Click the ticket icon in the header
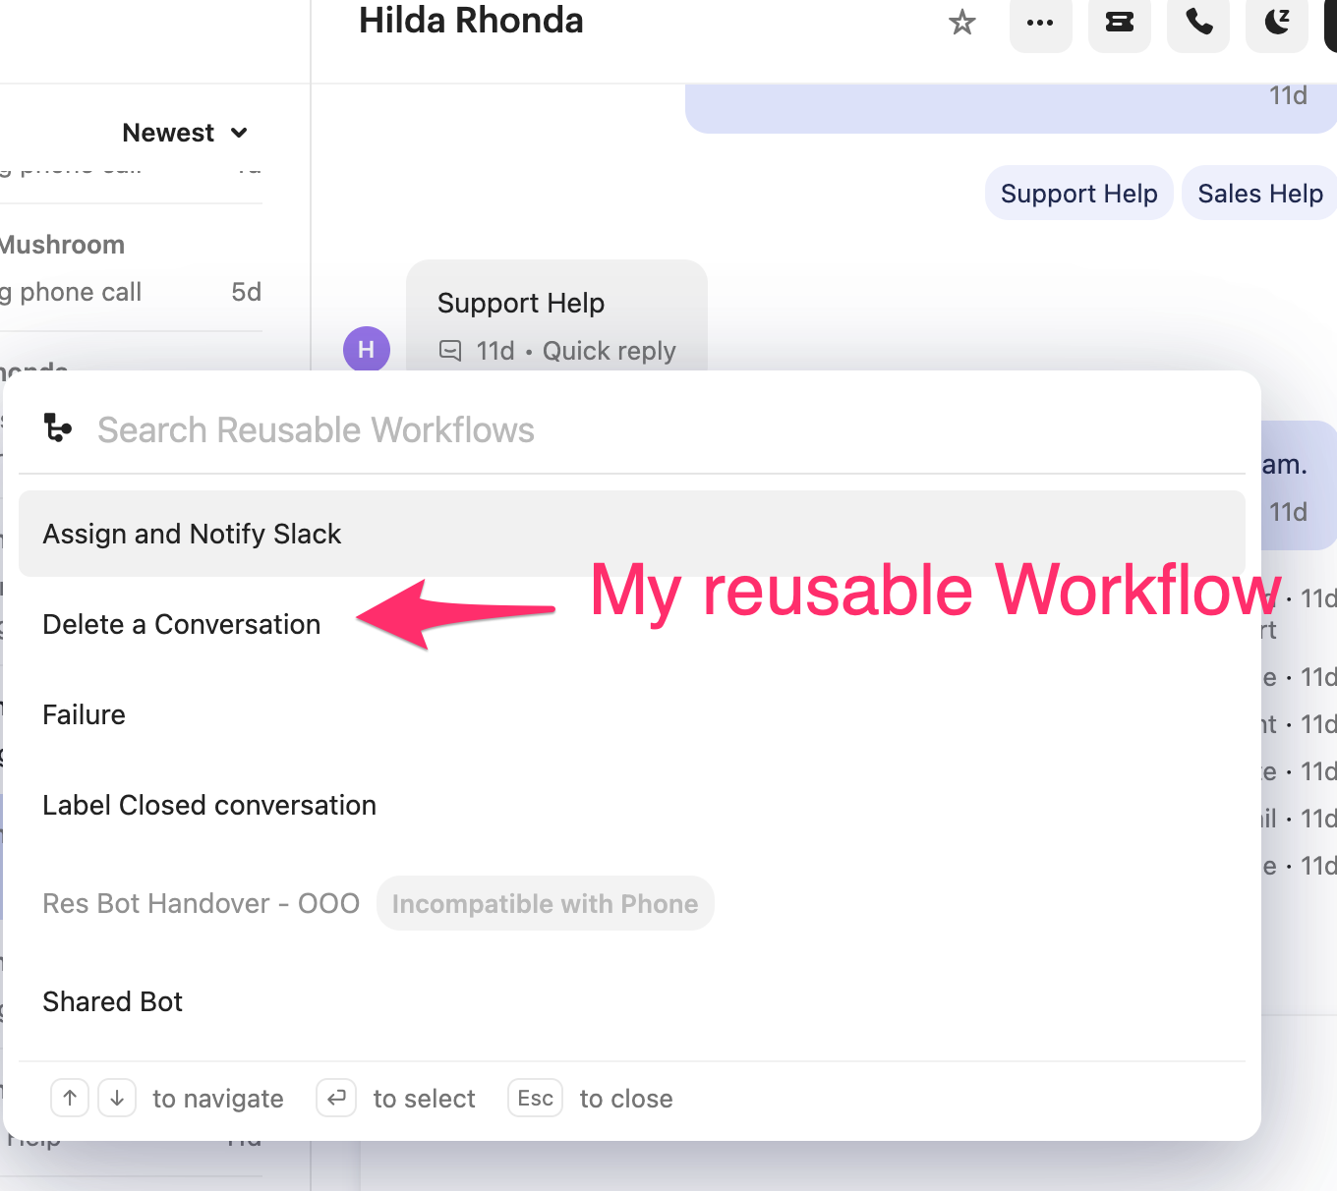The height and width of the screenshot is (1191, 1337). click(1120, 23)
